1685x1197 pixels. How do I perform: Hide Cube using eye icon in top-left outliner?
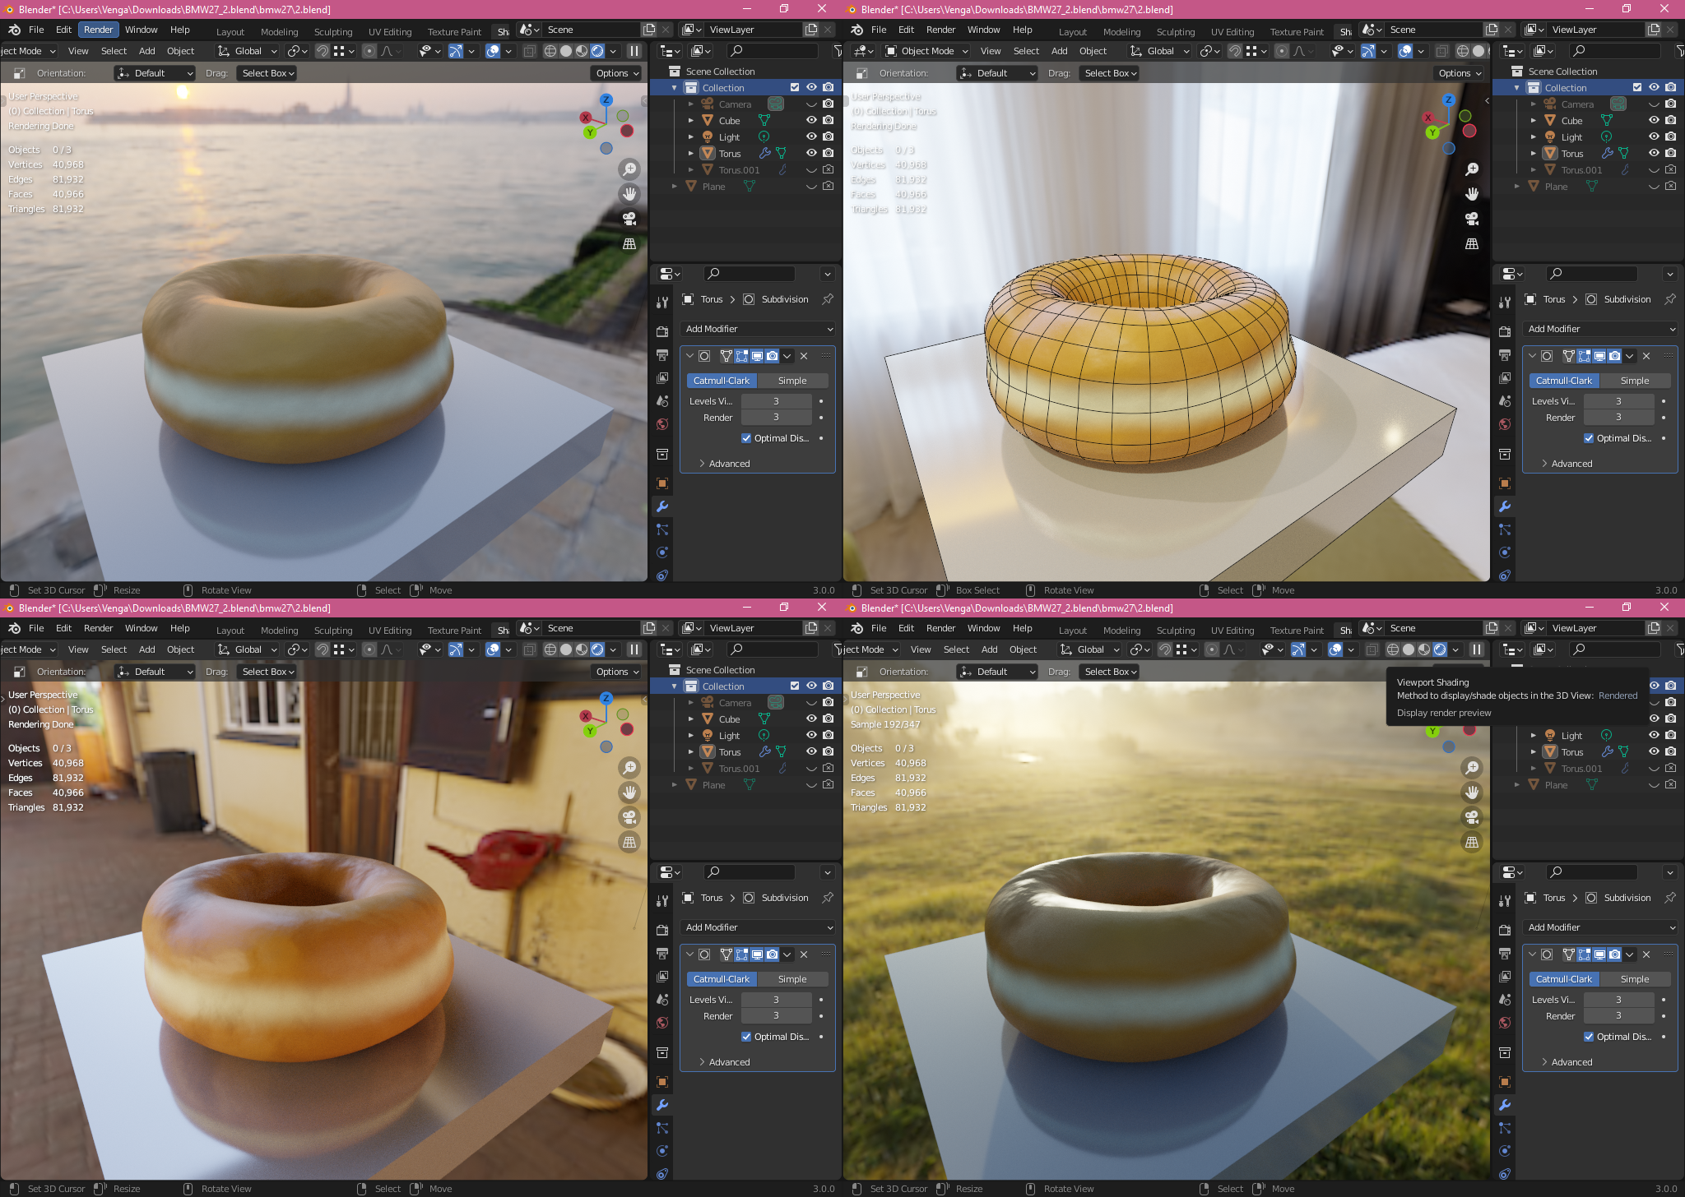[811, 120]
